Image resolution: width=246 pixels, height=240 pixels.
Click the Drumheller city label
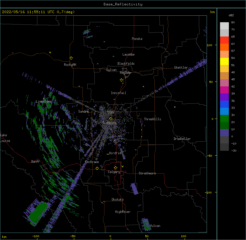coord(182,139)
